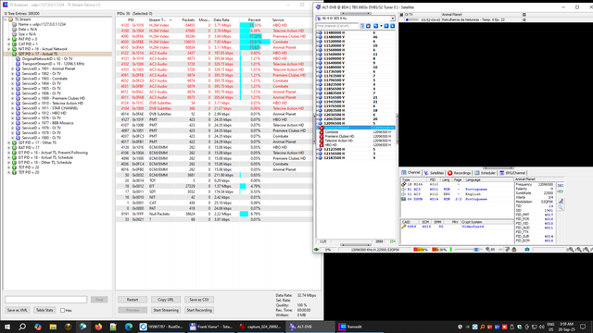Click the red-blue channel list toolbar icon
The image size is (593, 333).
point(368,26)
